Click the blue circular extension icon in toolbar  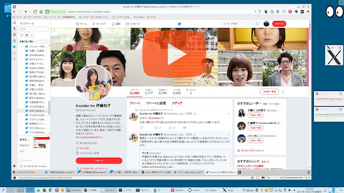point(272,12)
